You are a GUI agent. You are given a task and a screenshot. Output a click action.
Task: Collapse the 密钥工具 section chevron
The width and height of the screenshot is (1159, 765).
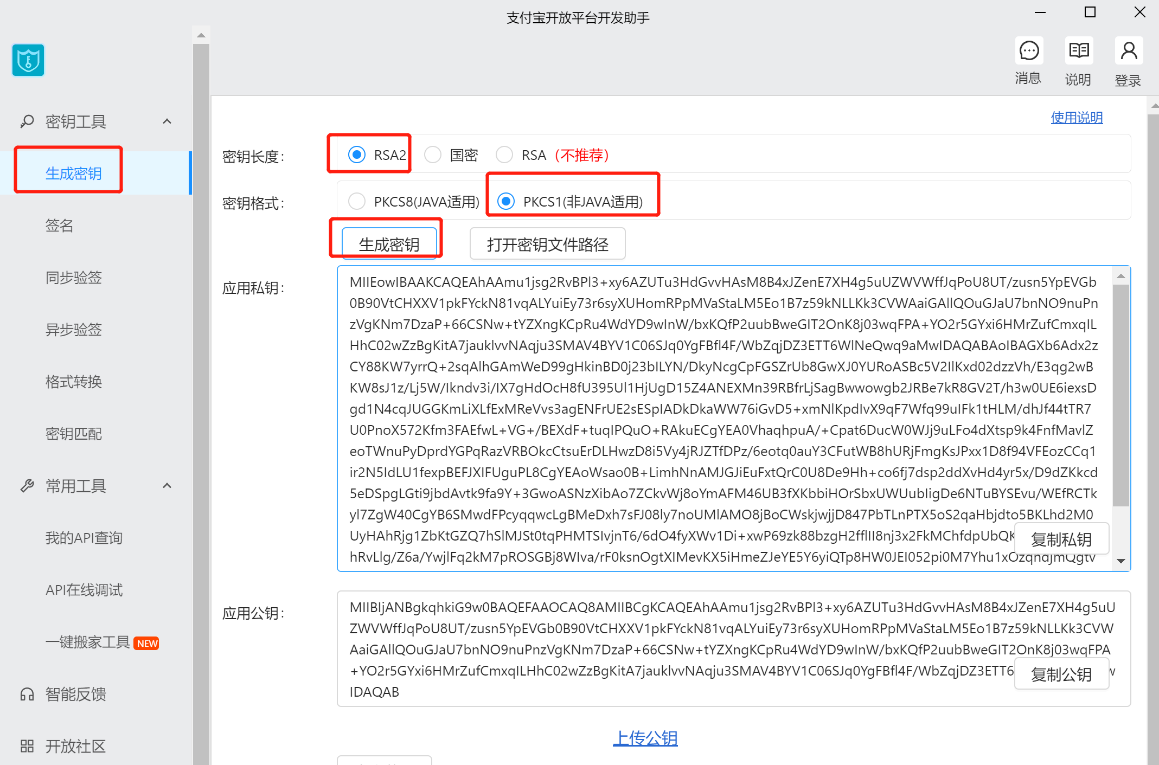pyautogui.click(x=167, y=121)
